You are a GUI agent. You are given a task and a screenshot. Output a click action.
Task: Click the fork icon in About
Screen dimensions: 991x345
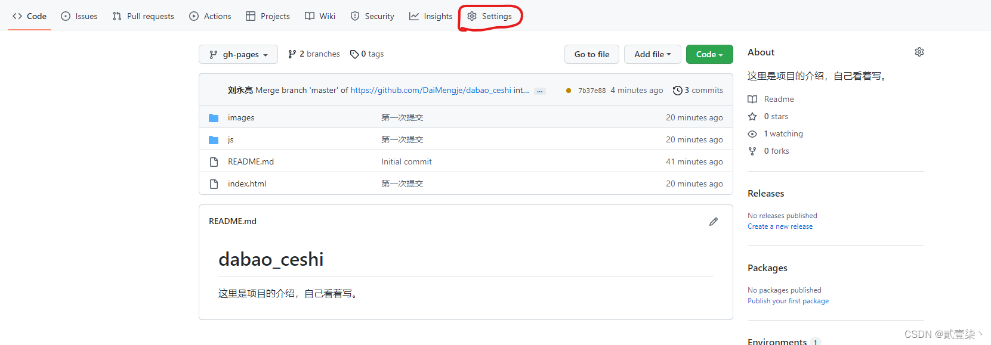coord(752,151)
